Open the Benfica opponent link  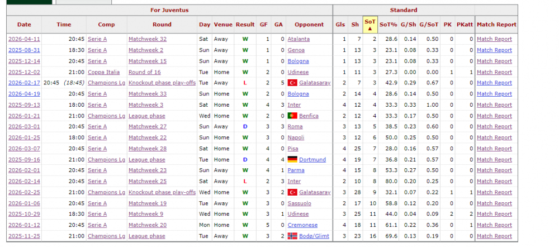309,116
